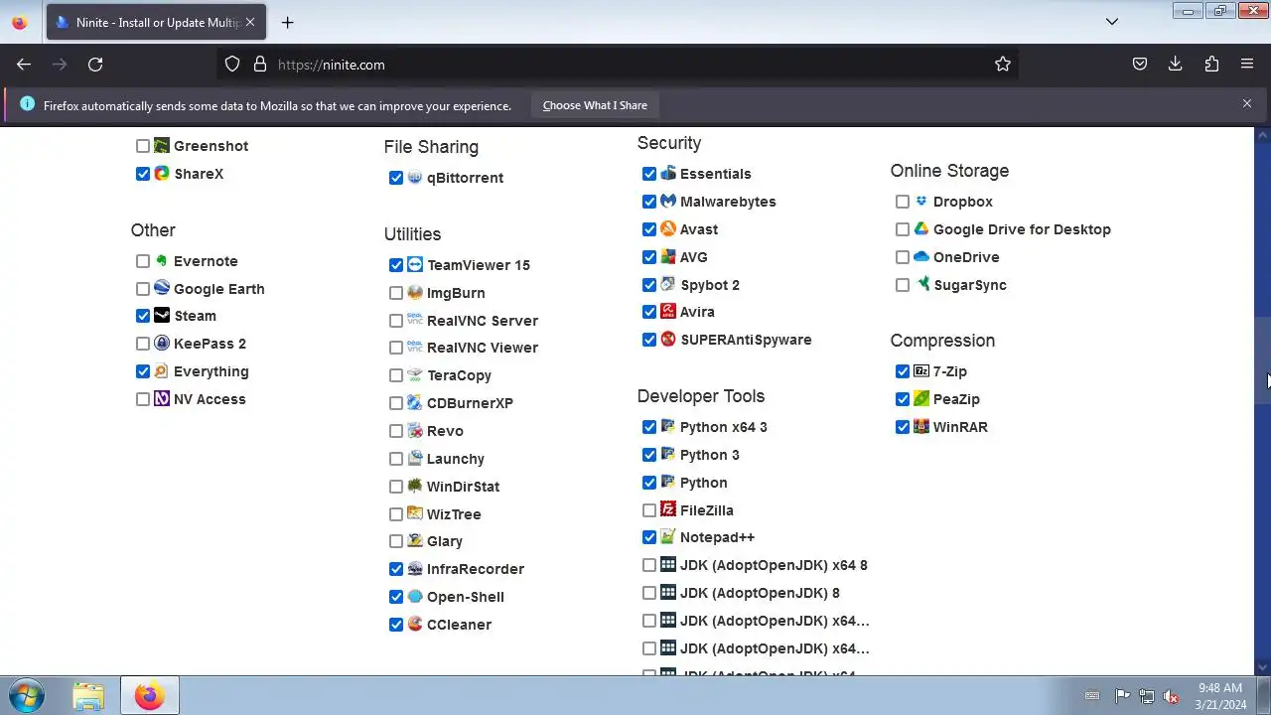Reload the current page

[x=95, y=65]
